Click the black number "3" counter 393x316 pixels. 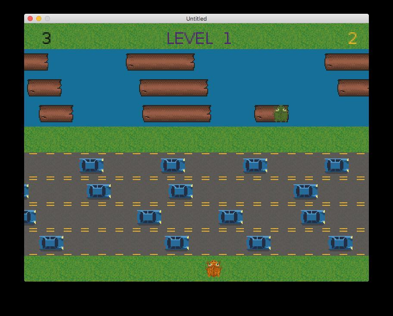coord(47,38)
